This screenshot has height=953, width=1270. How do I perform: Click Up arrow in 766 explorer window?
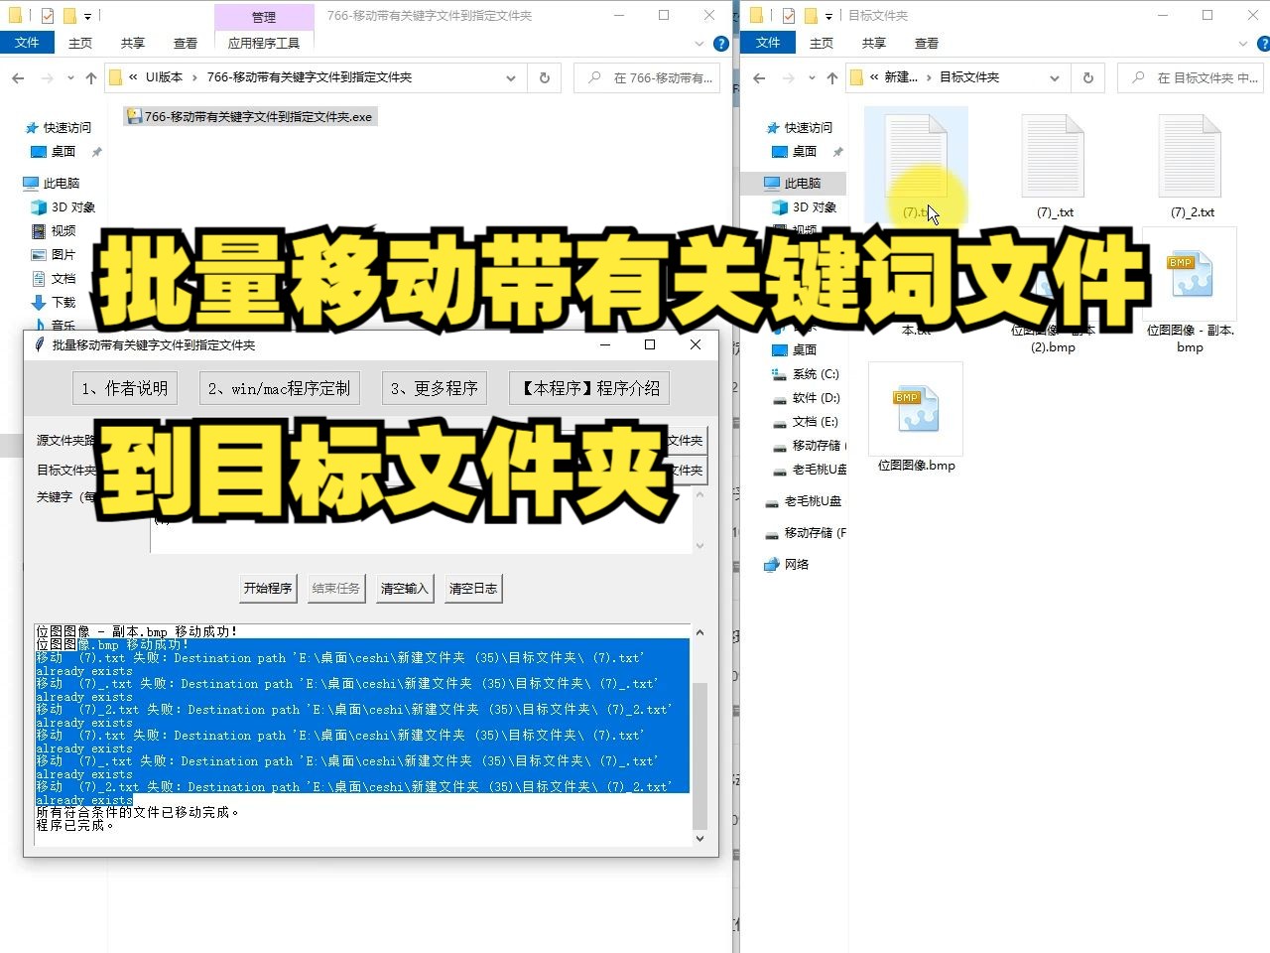91,77
